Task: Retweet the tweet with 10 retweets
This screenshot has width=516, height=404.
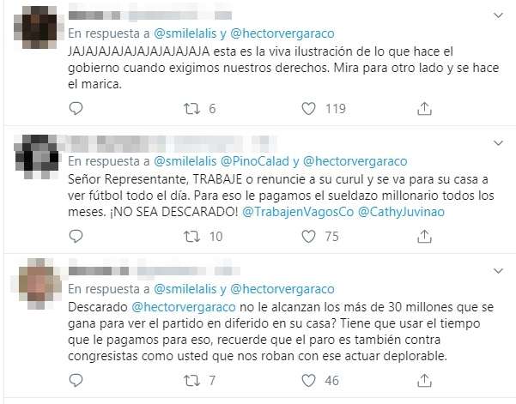Action: pos(191,237)
